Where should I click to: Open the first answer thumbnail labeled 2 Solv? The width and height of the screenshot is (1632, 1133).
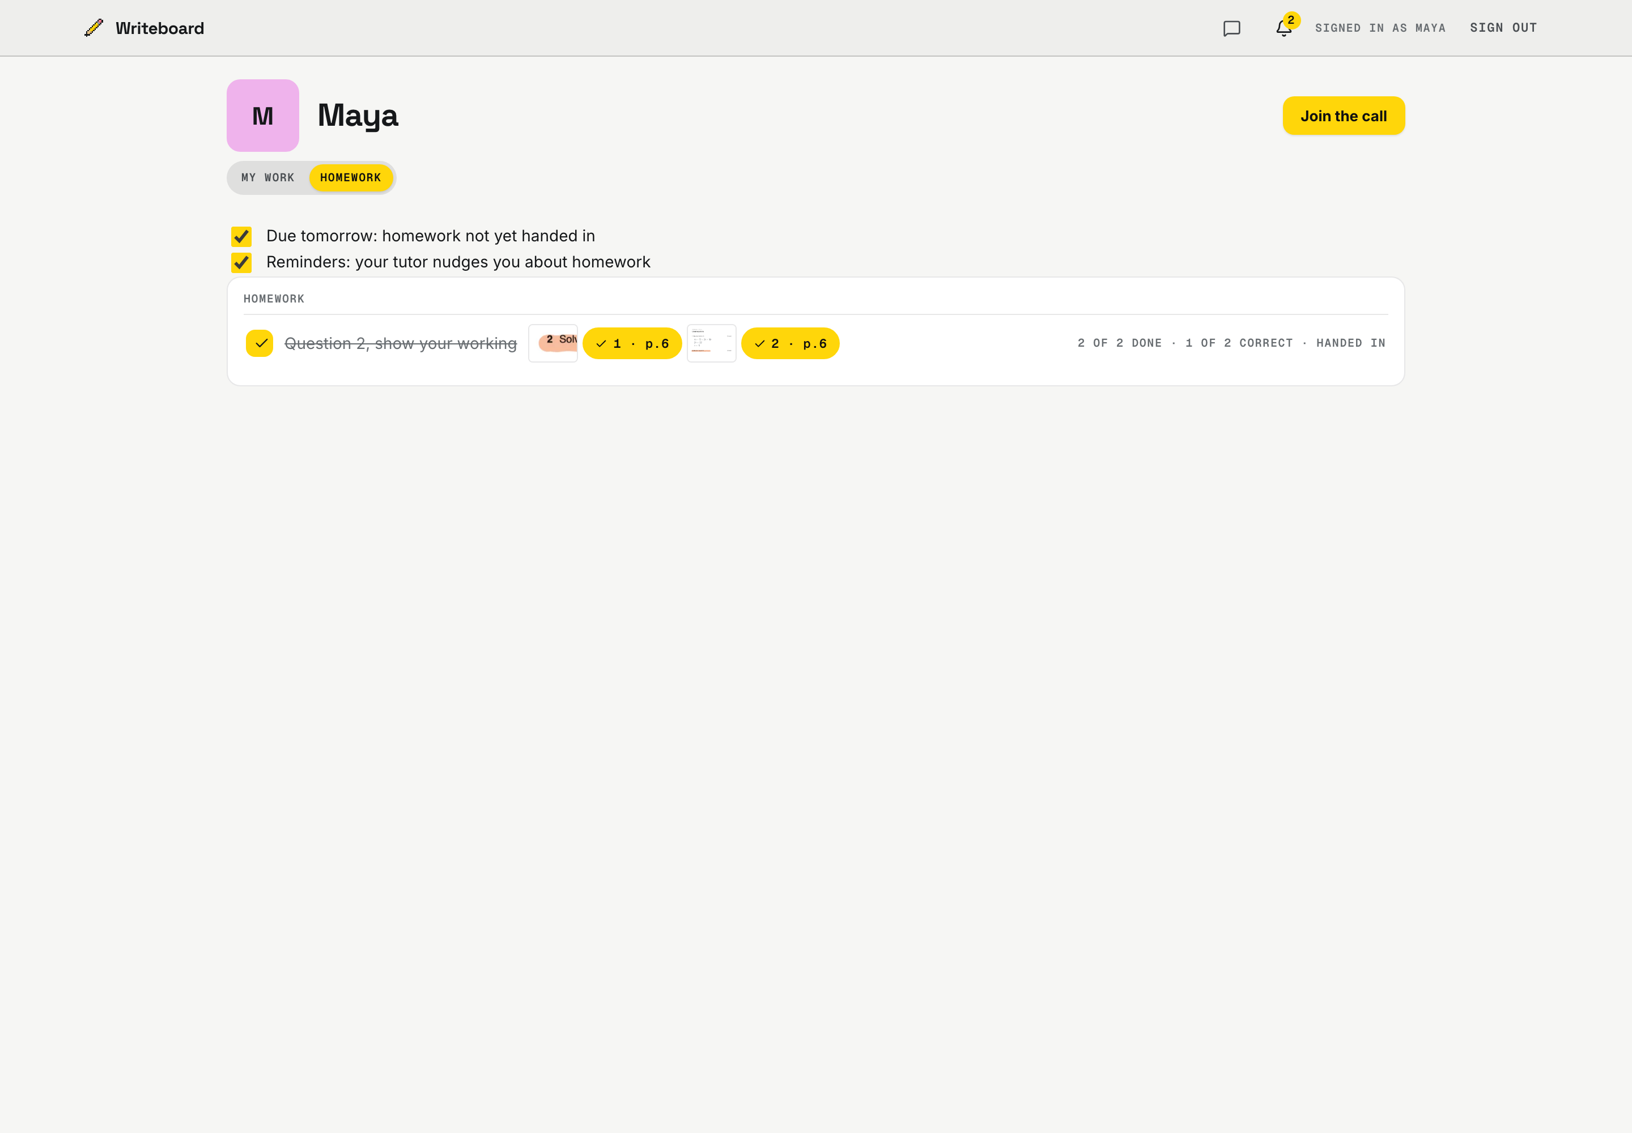point(552,344)
